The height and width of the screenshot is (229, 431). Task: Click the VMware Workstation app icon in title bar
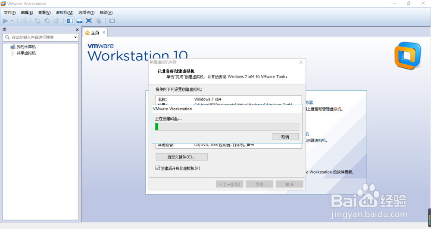[x=3, y=3]
